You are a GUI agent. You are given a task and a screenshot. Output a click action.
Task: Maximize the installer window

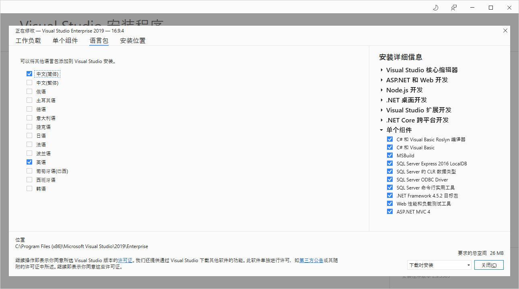pos(491,8)
